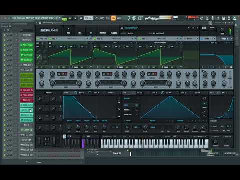Toggle the LFO BPM sync button
The image size is (240, 180).
(x=136, y=127)
